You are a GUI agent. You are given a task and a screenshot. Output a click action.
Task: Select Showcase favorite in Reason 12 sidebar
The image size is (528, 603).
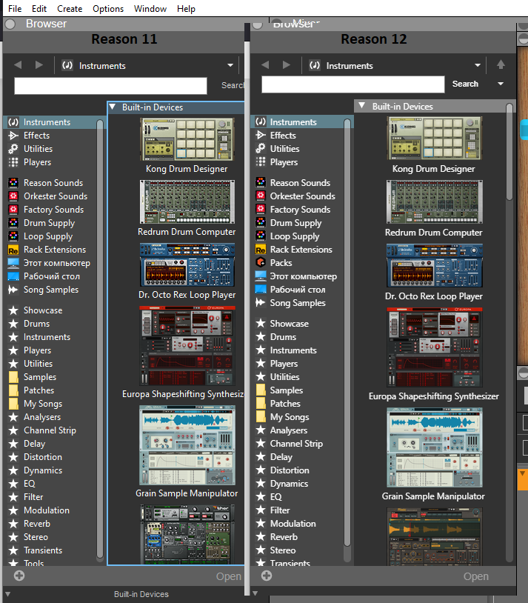[289, 324]
